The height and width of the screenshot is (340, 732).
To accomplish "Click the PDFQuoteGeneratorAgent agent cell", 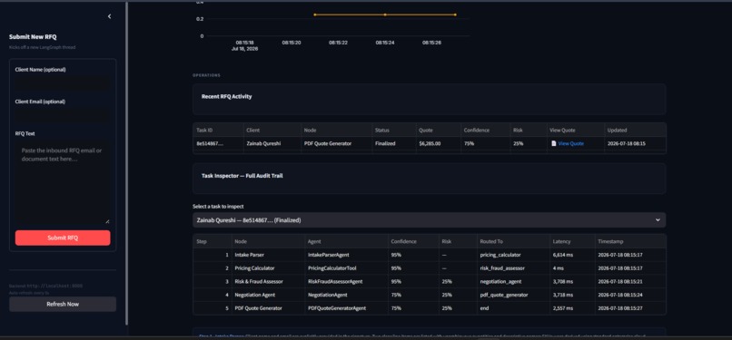I will pos(346,308).
